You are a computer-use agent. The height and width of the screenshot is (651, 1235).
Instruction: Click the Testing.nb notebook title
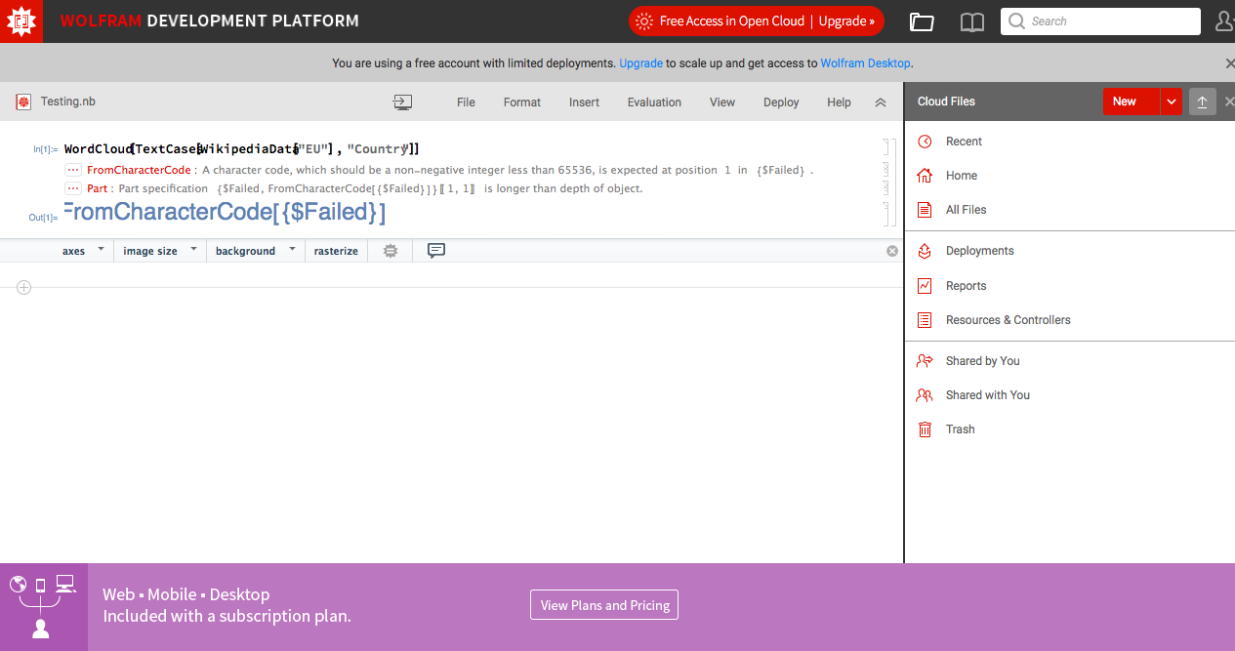click(68, 102)
